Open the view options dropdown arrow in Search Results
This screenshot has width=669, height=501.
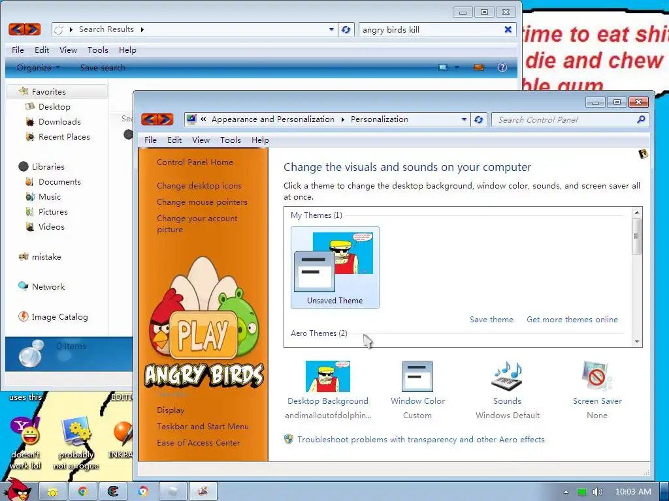pyautogui.click(x=457, y=67)
